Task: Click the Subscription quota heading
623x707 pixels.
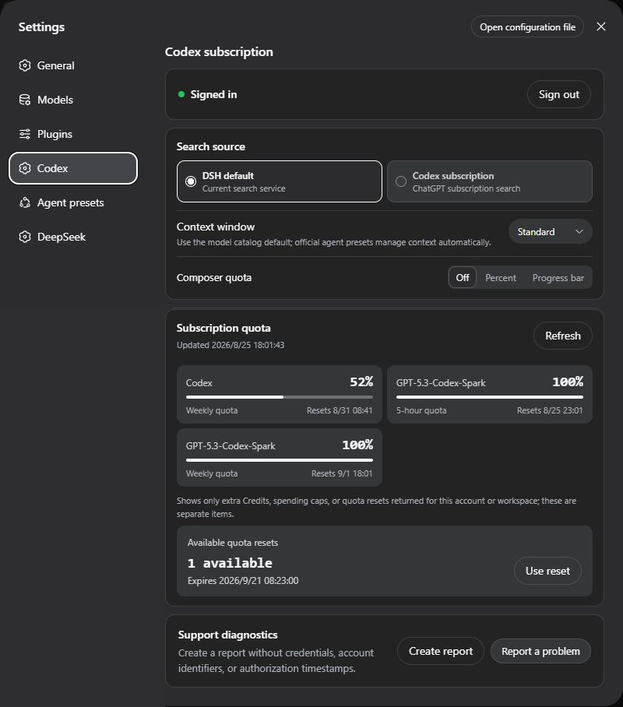Action: 224,328
